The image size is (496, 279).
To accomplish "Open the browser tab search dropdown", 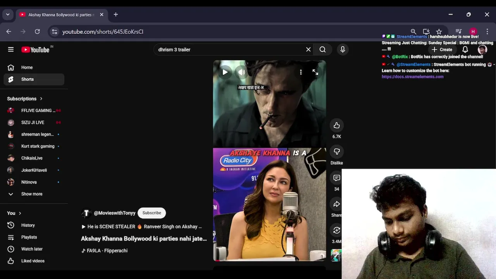I will click(x=8, y=15).
